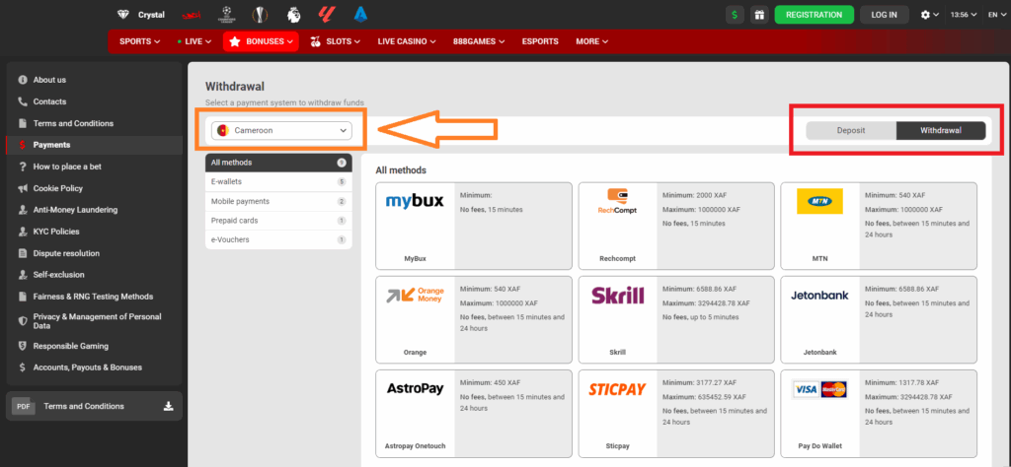Click the green dollar deposit icon

pos(735,15)
